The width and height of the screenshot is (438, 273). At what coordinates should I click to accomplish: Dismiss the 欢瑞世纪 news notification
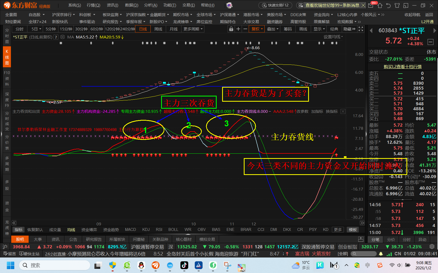tap(363, 5)
